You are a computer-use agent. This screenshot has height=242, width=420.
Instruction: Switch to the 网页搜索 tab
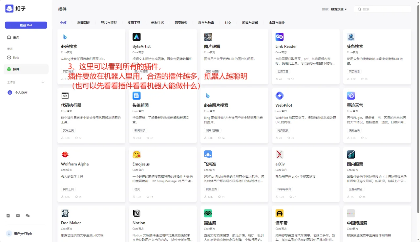[181, 23]
